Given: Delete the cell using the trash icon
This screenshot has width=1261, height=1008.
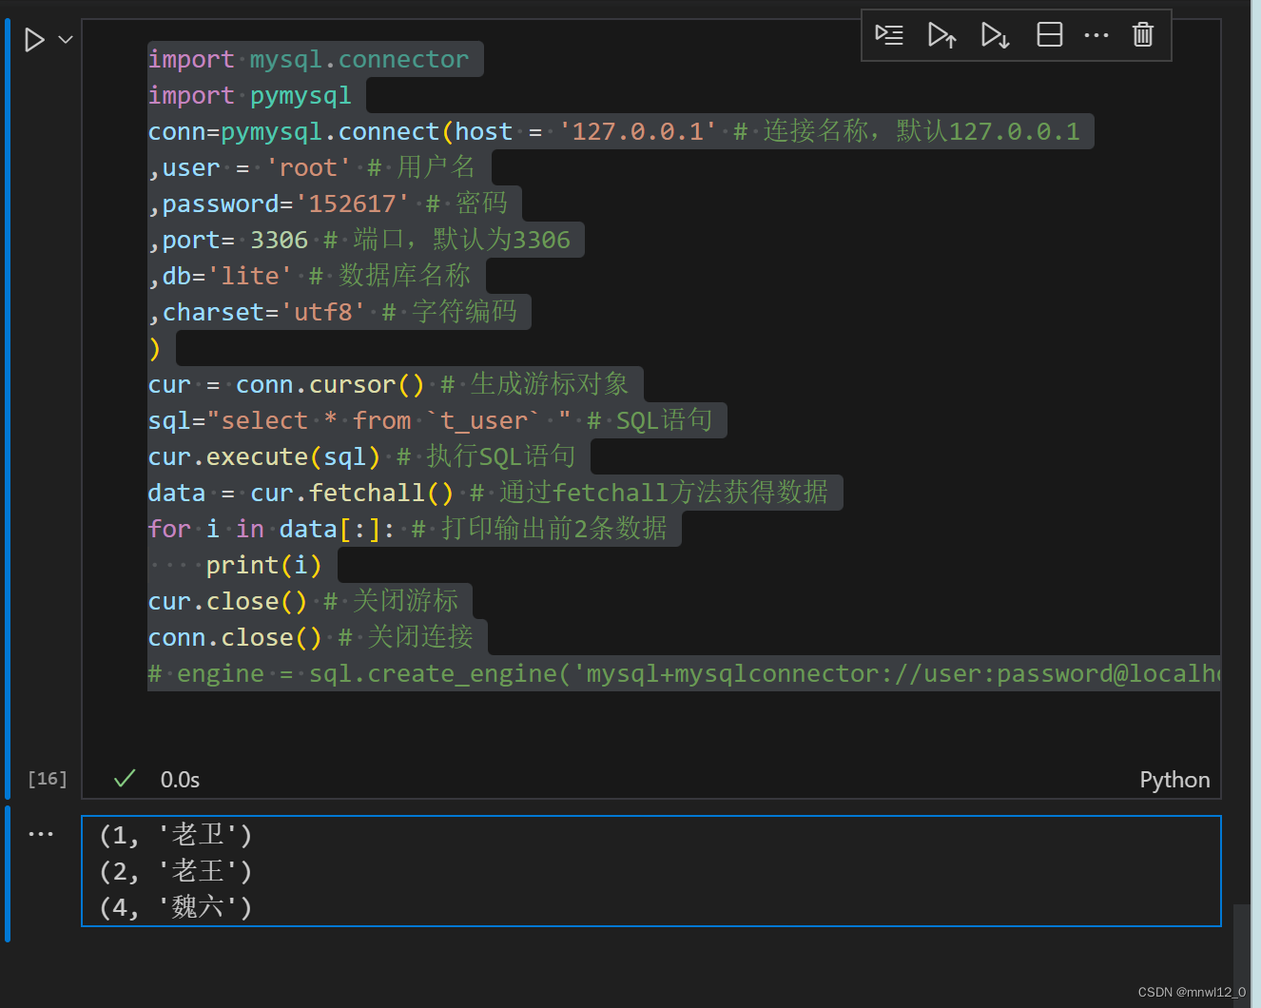Looking at the screenshot, I should [x=1142, y=34].
